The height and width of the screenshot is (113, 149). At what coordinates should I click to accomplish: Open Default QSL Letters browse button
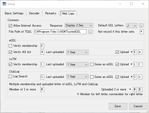tap(141, 26)
